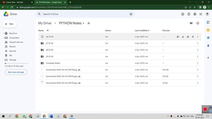Open the Google Drive logo home link

[x=10, y=14]
